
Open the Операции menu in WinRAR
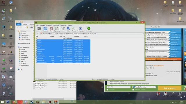[x=49, y=25]
